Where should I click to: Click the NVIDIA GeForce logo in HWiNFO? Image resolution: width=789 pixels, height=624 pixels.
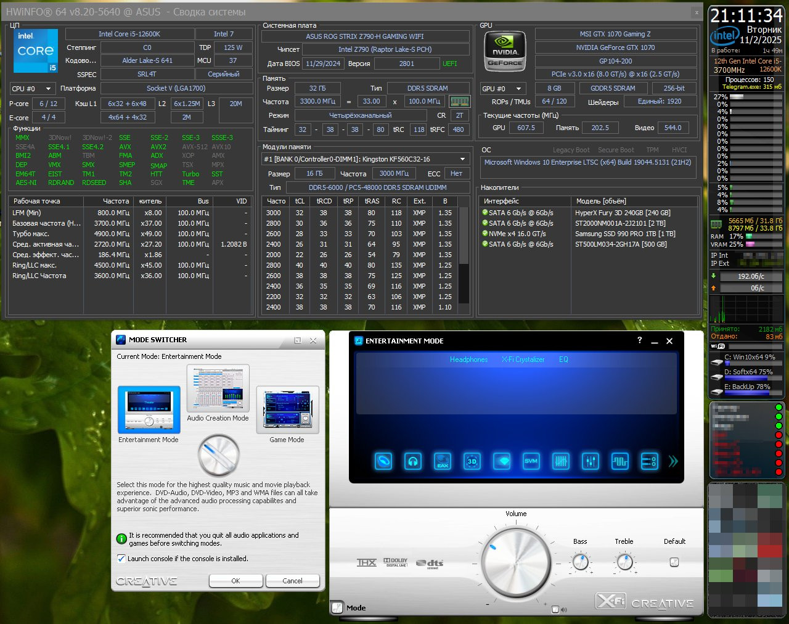(x=505, y=51)
